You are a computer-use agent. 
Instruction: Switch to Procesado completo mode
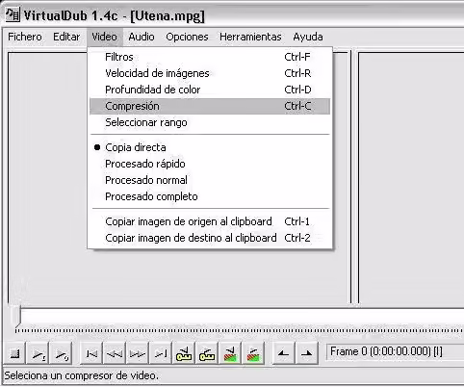click(x=210, y=196)
